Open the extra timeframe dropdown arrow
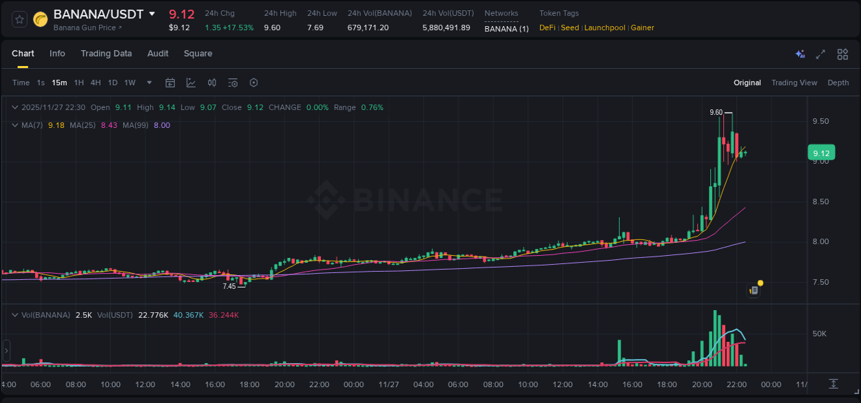861x403 pixels. [148, 83]
